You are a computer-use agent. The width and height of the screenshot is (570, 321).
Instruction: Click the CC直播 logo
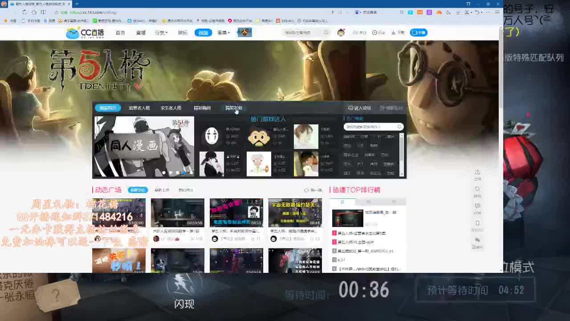coord(85,33)
